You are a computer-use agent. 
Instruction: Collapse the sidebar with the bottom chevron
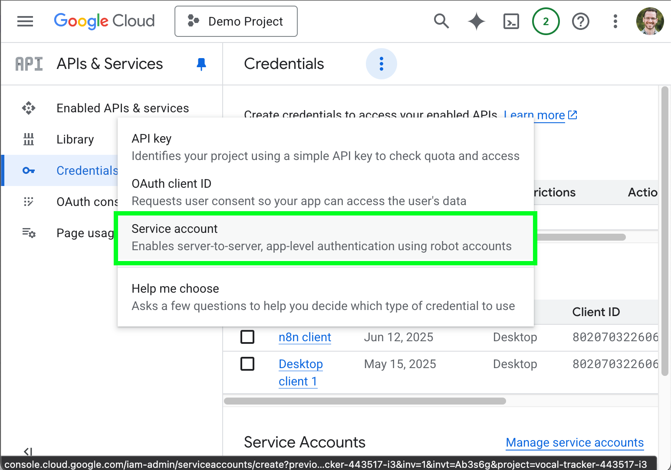[28, 451]
